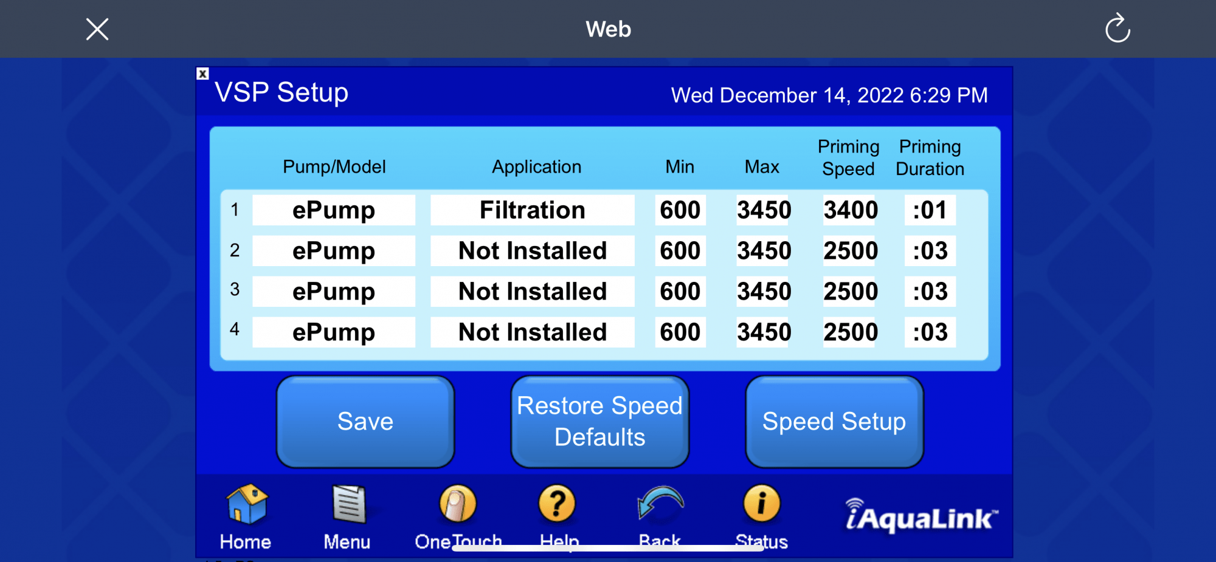The width and height of the screenshot is (1216, 562).
Task: Click the date and time text
Action: 829,95
